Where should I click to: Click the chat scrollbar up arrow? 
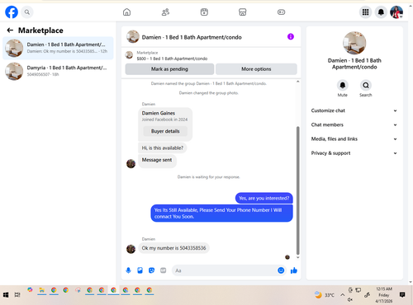click(x=297, y=82)
